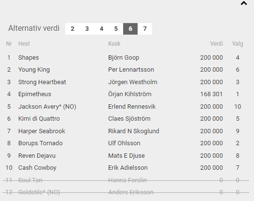
Task: Select alternative value tab 7
Action: tap(145, 29)
